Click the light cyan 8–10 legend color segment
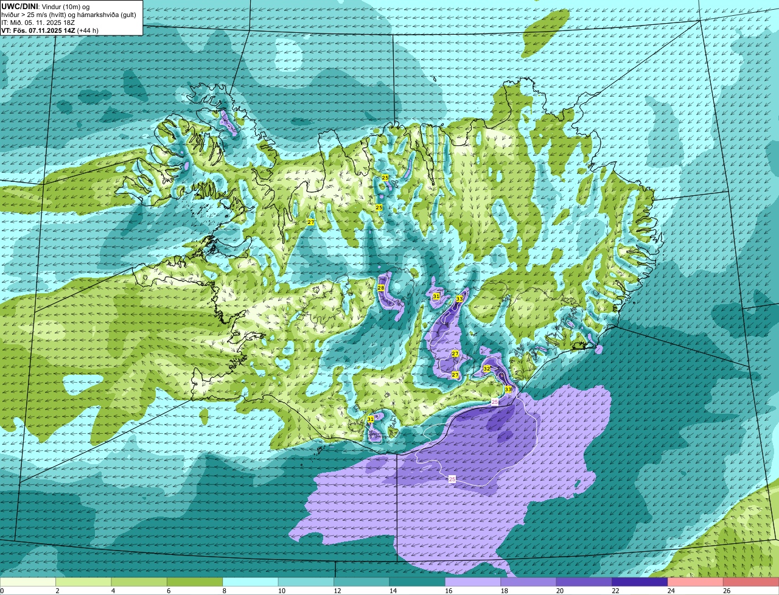The height and width of the screenshot is (595, 779). point(251,582)
